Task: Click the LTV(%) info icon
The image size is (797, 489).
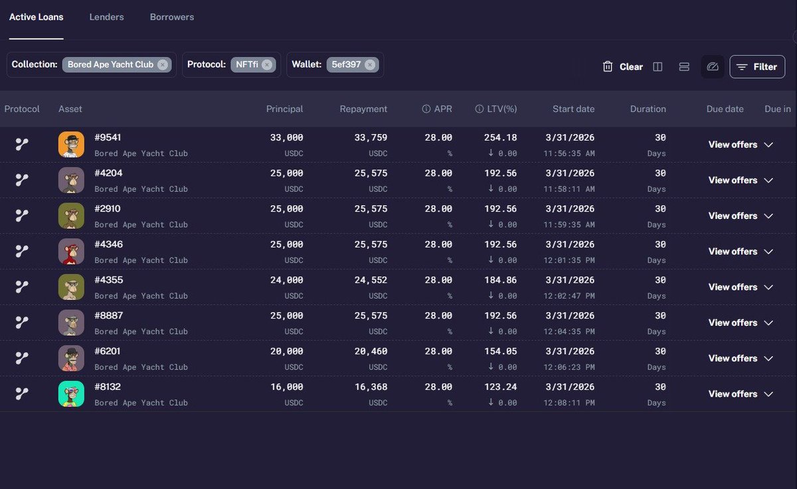Action: 480,109
